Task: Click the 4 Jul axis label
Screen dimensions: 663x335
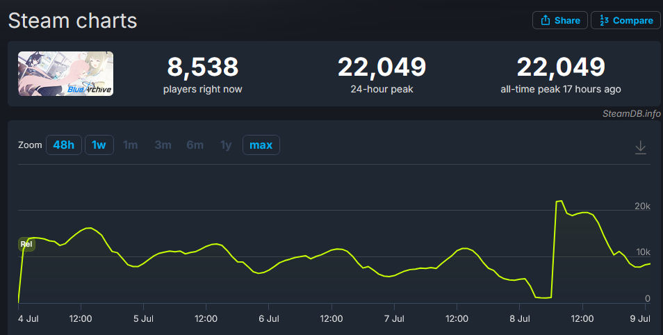Action: 28,318
